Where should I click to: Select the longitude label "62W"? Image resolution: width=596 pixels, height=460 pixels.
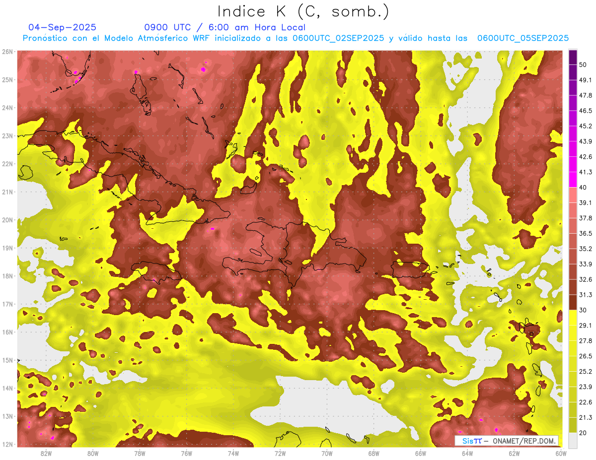pos(514,454)
